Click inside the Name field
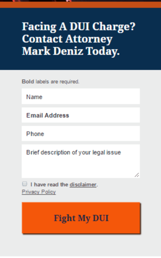This screenshot has height=258, width=161. click(x=80, y=97)
